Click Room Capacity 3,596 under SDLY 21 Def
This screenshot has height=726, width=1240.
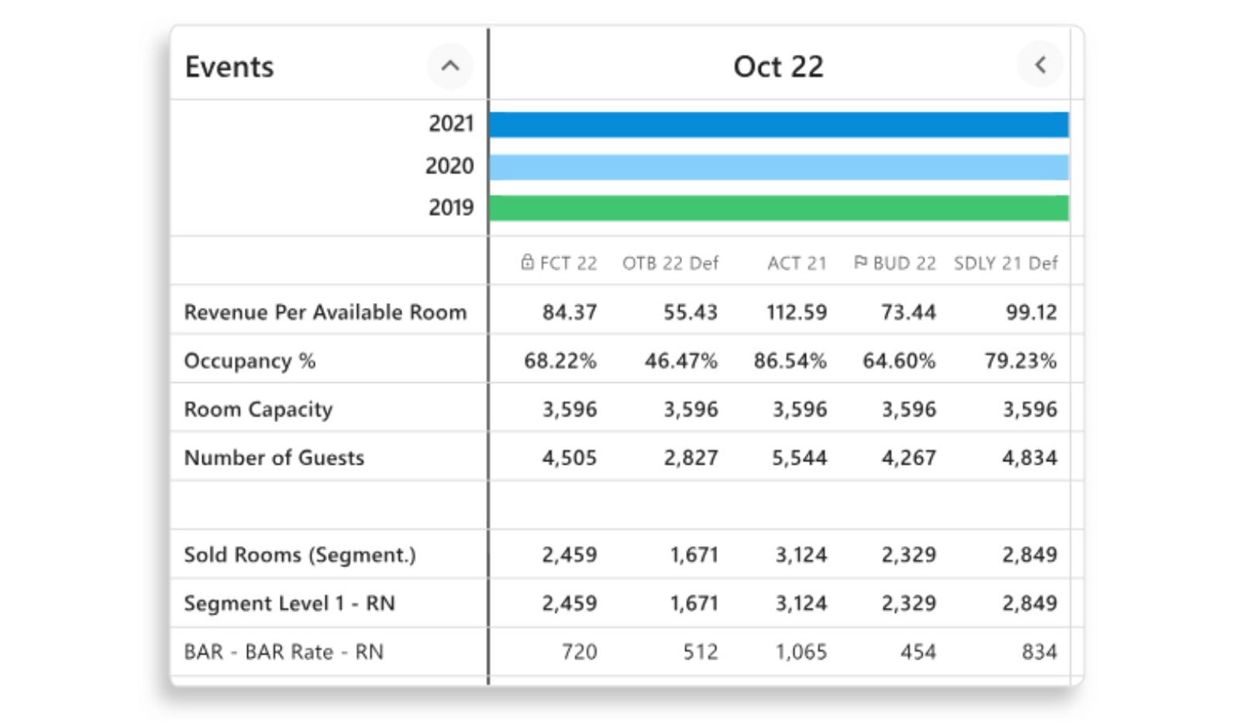(x=1030, y=410)
